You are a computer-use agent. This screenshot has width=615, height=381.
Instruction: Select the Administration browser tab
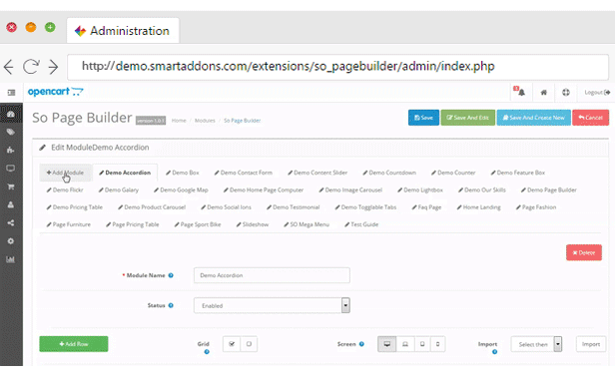coord(123,31)
